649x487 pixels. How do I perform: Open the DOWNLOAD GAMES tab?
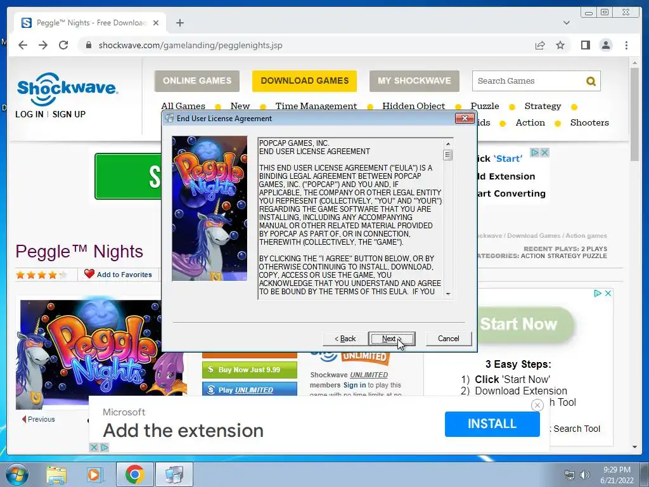coord(305,81)
